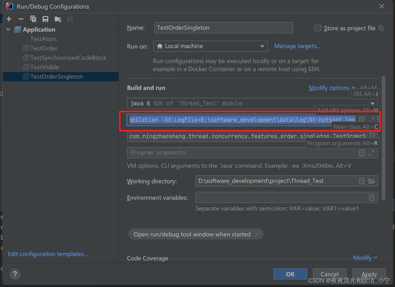Remove the Open run/debug tool window option tag

click(257, 235)
